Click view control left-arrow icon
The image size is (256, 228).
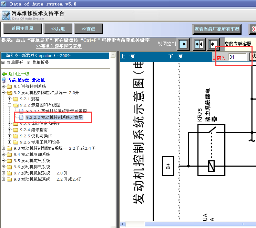[214, 44]
